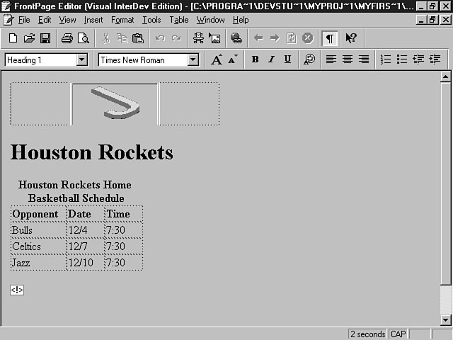The image size is (453, 340).
Task: Click the bulleted list button
Action: [x=401, y=60]
